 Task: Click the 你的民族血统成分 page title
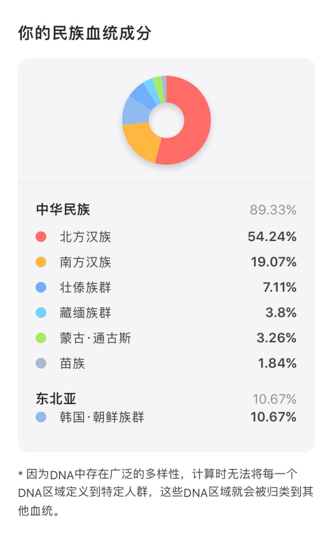[84, 33]
